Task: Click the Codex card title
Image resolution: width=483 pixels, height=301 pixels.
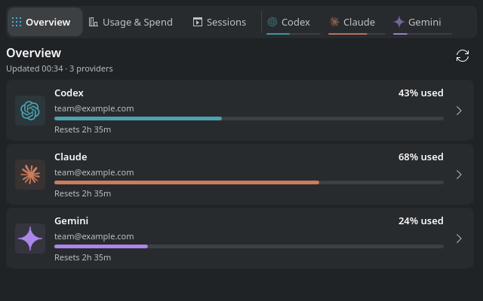Action: (69, 93)
